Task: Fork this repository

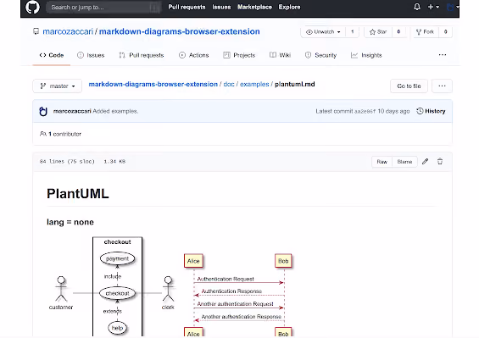Action: 425,31
